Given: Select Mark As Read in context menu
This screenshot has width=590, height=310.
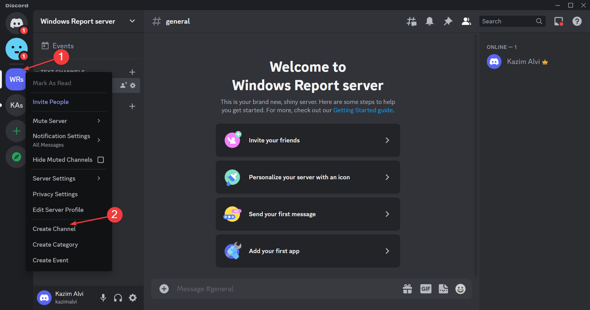Looking at the screenshot, I should pos(69,83).
